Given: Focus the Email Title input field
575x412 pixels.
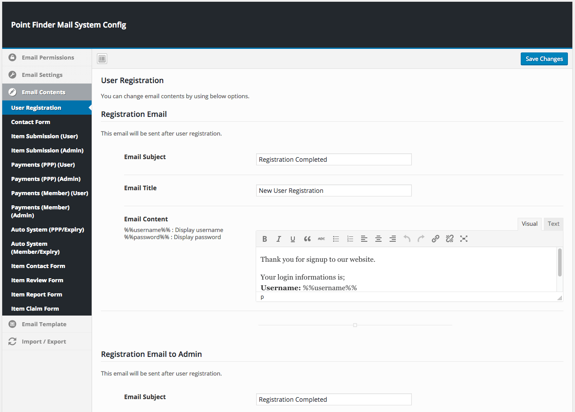Looking at the screenshot, I should coord(334,191).
